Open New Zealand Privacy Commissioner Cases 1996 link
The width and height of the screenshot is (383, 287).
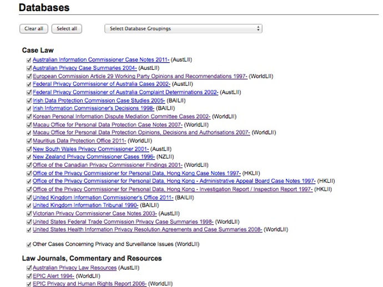94,157
